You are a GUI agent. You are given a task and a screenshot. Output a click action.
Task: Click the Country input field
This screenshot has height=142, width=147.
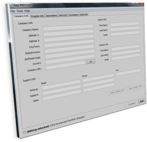click(x=70, y=59)
